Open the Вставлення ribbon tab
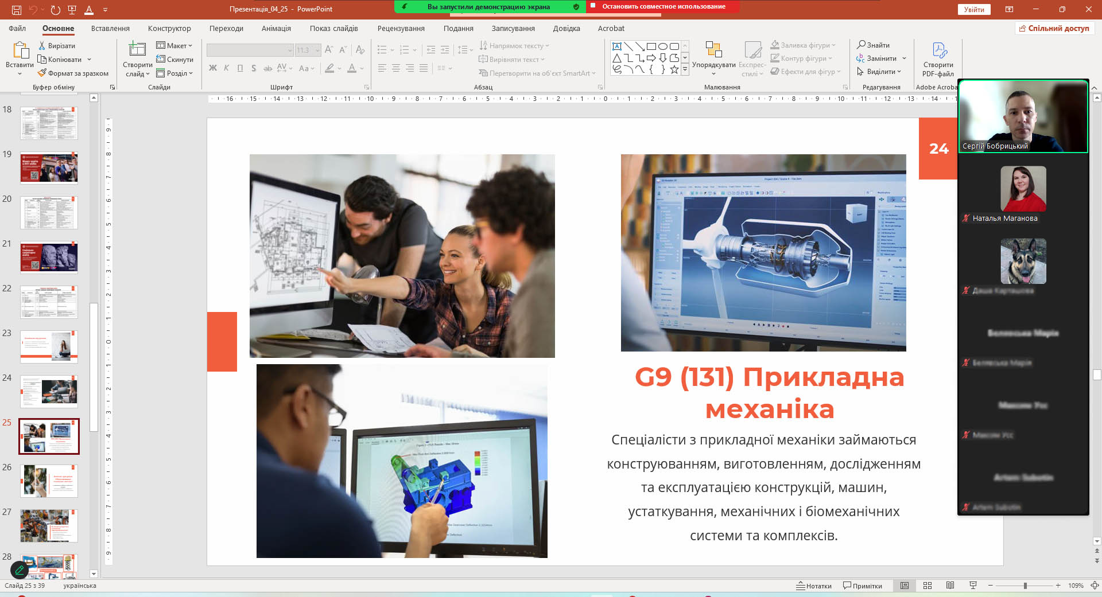1102x597 pixels. [110, 28]
